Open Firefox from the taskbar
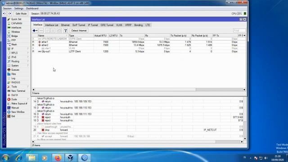 pos(58,158)
